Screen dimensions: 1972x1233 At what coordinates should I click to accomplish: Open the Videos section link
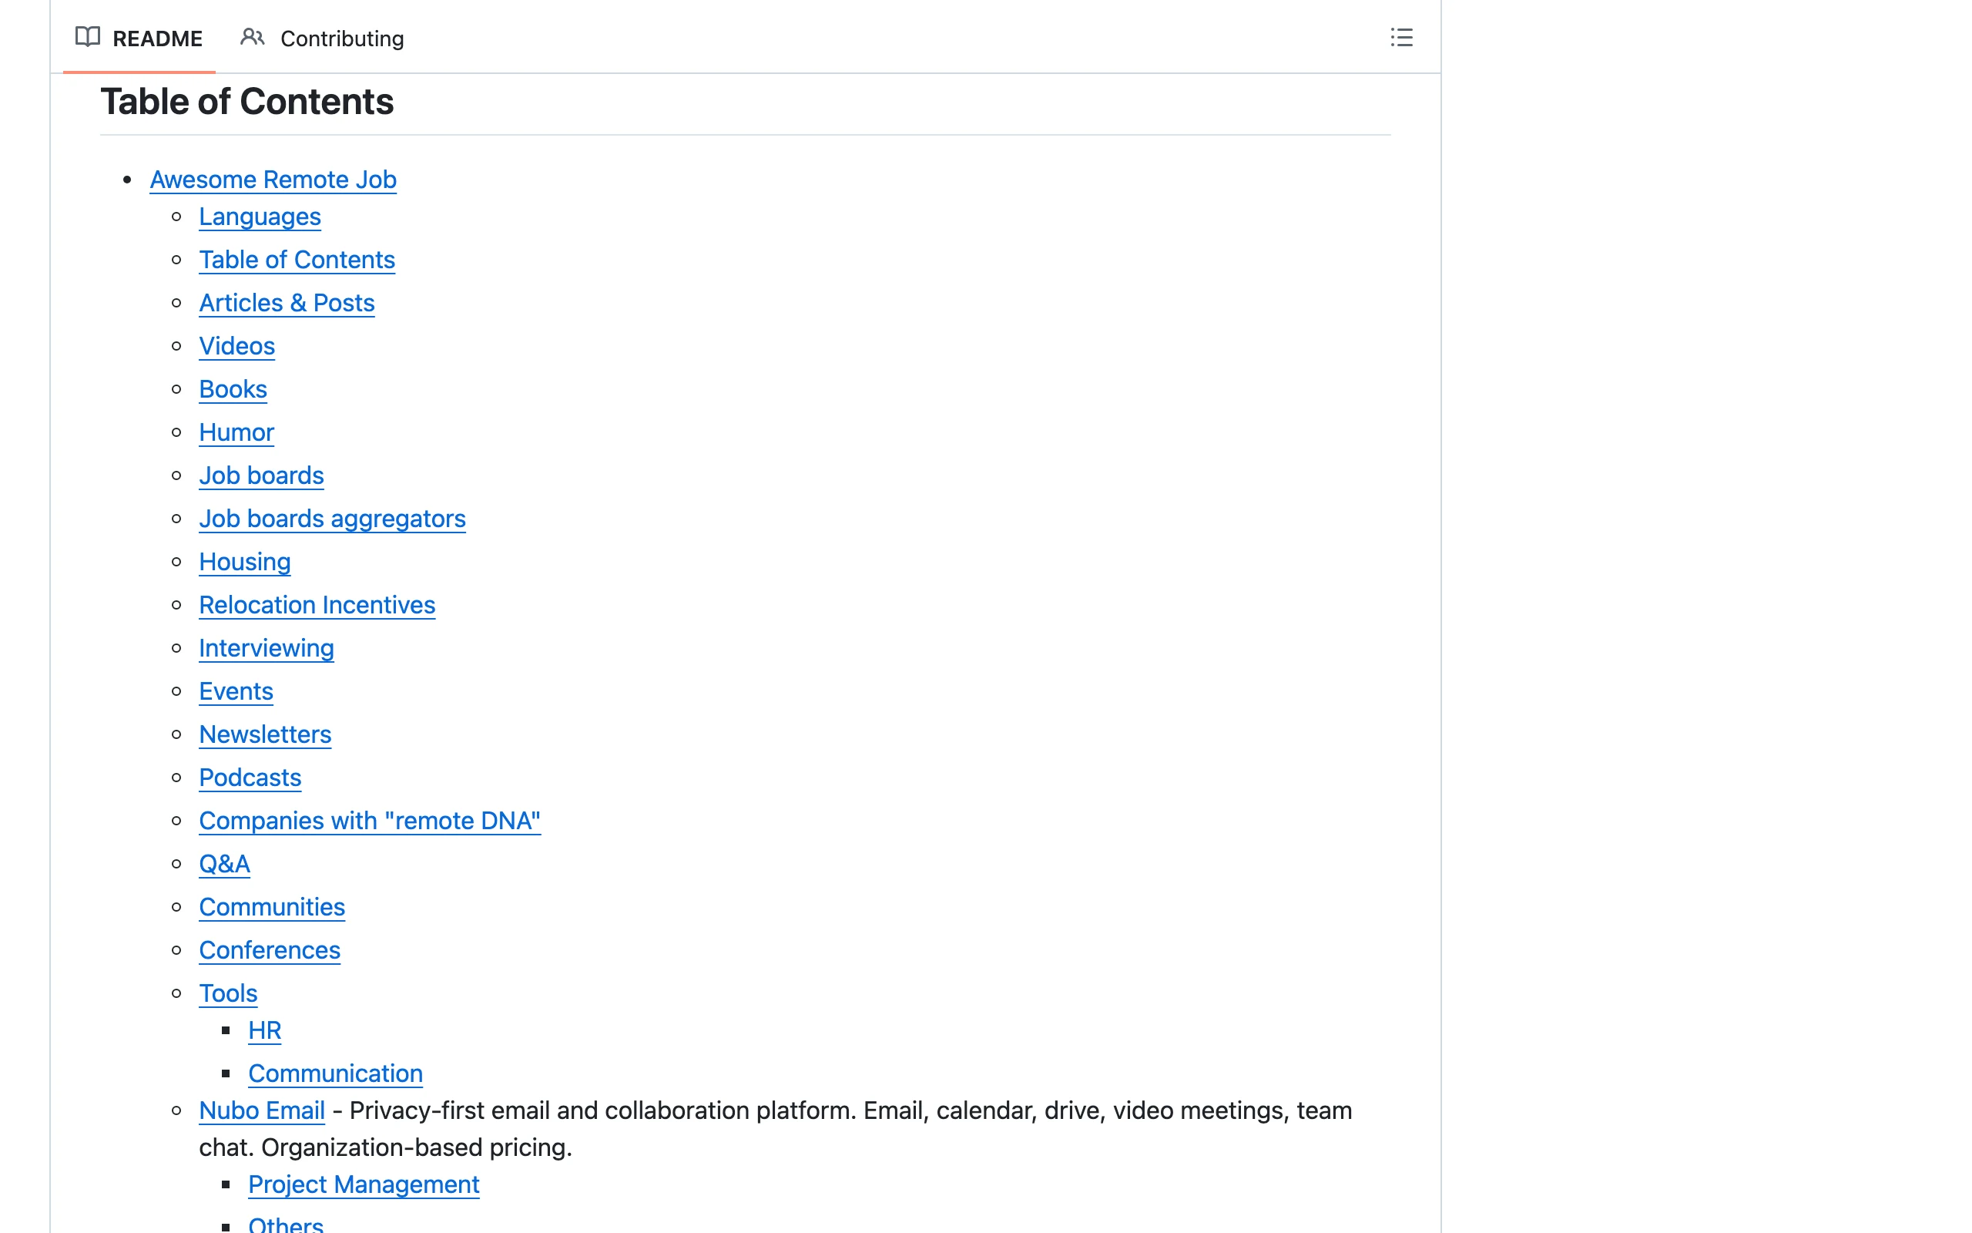[237, 347]
